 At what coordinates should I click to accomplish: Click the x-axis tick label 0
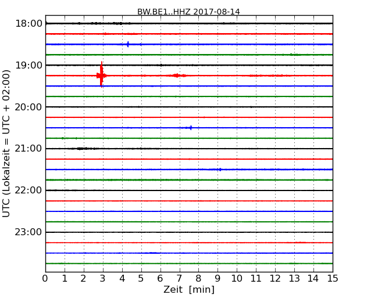[45, 279]
